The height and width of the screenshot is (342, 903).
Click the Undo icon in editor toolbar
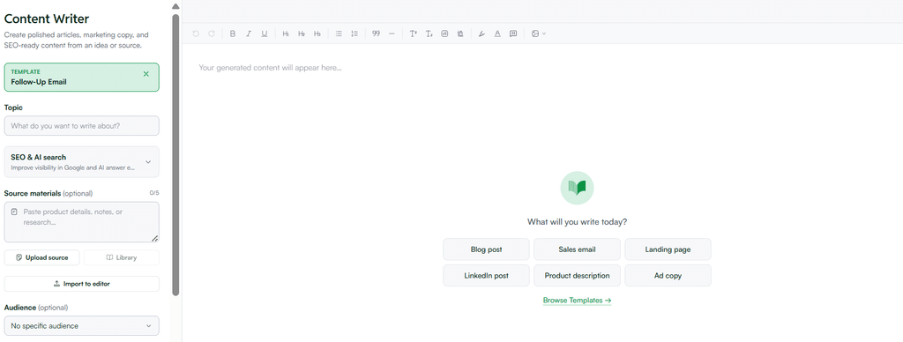[x=196, y=34]
